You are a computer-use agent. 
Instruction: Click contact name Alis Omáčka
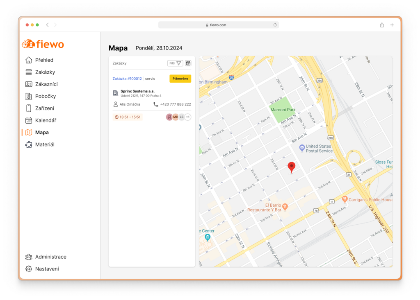click(130, 104)
